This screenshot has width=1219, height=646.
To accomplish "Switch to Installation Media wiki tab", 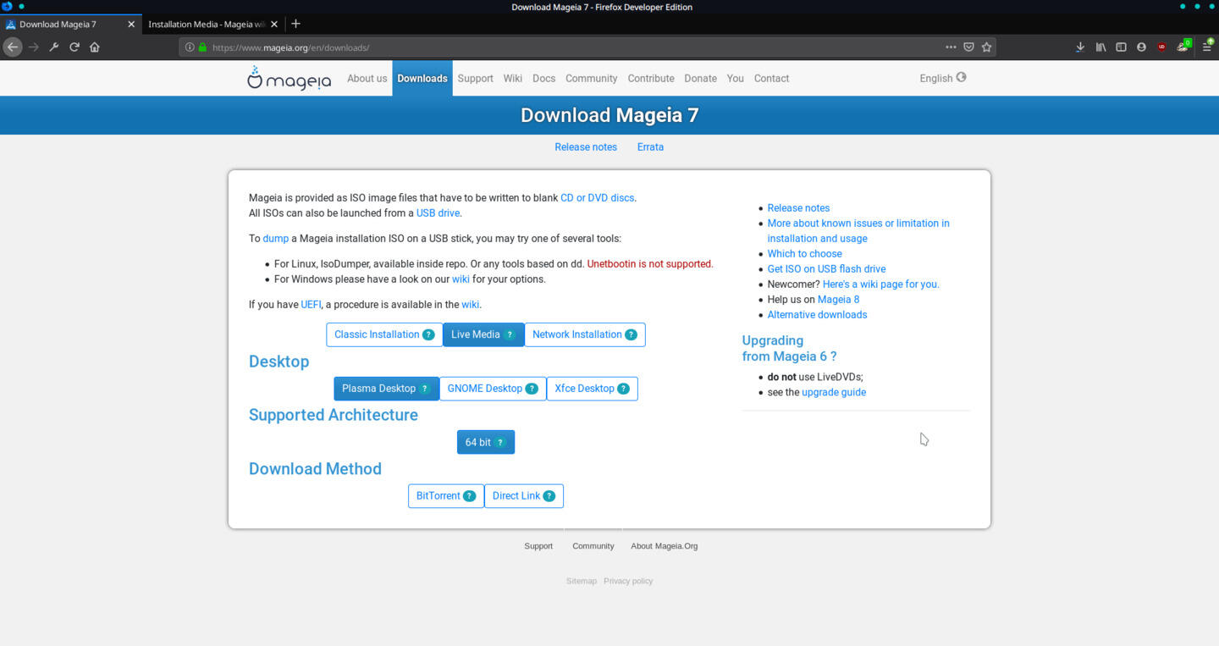I will [x=207, y=24].
